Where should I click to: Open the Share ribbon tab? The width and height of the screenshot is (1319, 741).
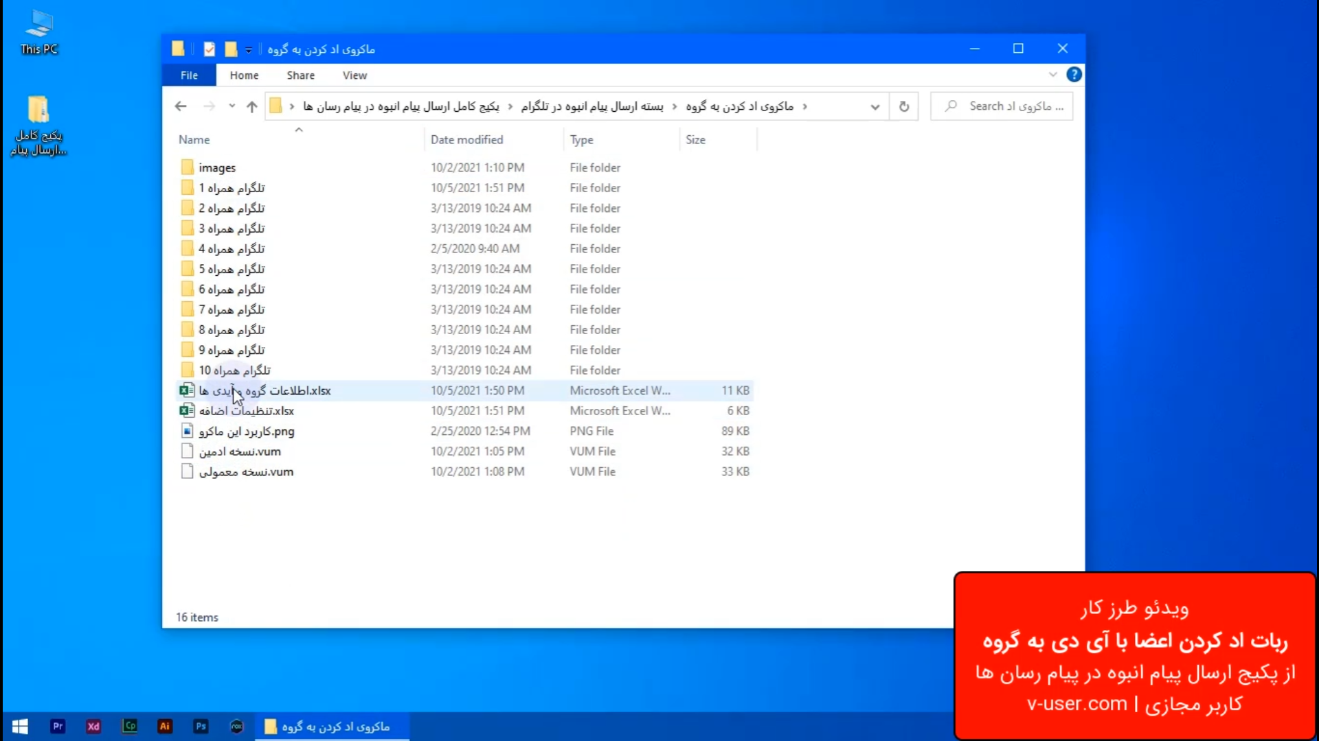click(x=300, y=75)
